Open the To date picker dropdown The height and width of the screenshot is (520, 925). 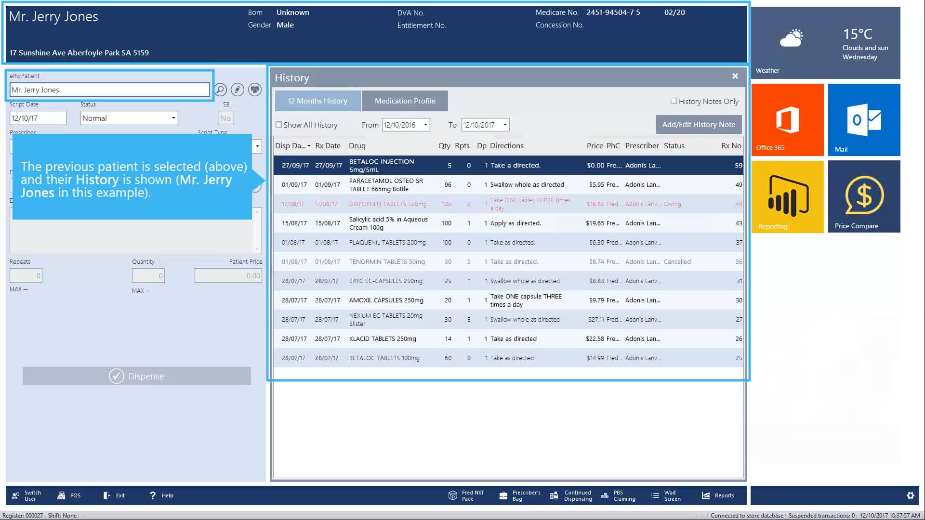click(x=504, y=124)
